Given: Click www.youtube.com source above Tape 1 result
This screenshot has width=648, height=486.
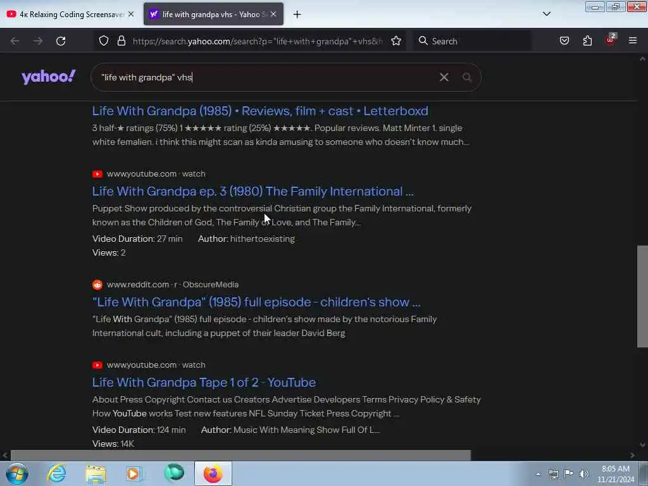Looking at the screenshot, I should (156, 365).
